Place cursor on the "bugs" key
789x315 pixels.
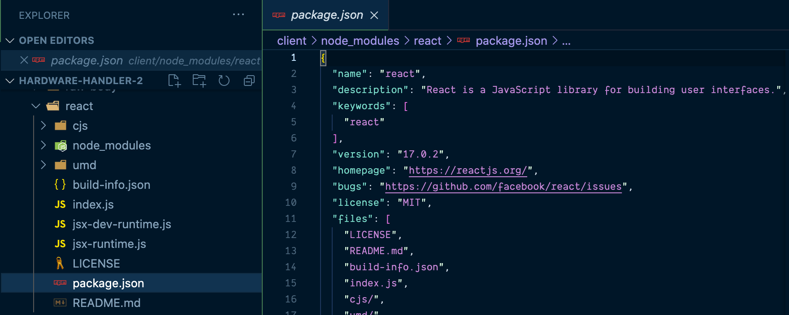(x=350, y=187)
